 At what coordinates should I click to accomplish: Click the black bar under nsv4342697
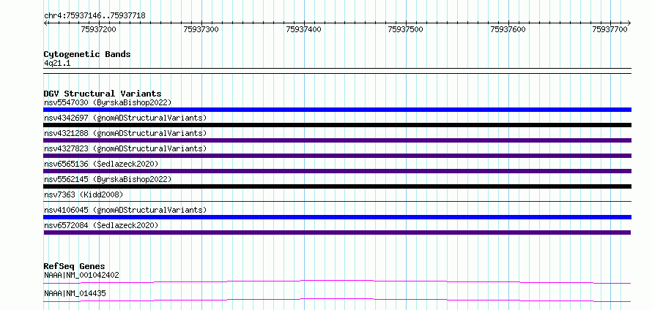point(337,125)
